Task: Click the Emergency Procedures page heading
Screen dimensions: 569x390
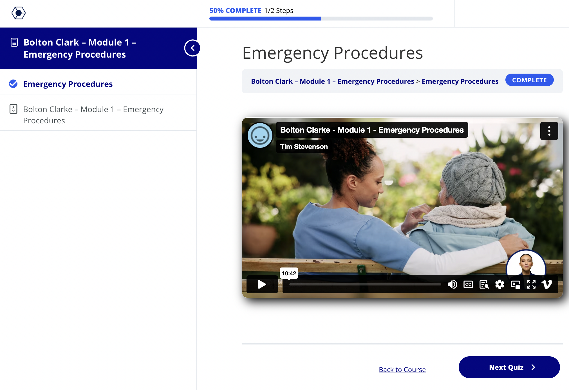Action: click(333, 53)
